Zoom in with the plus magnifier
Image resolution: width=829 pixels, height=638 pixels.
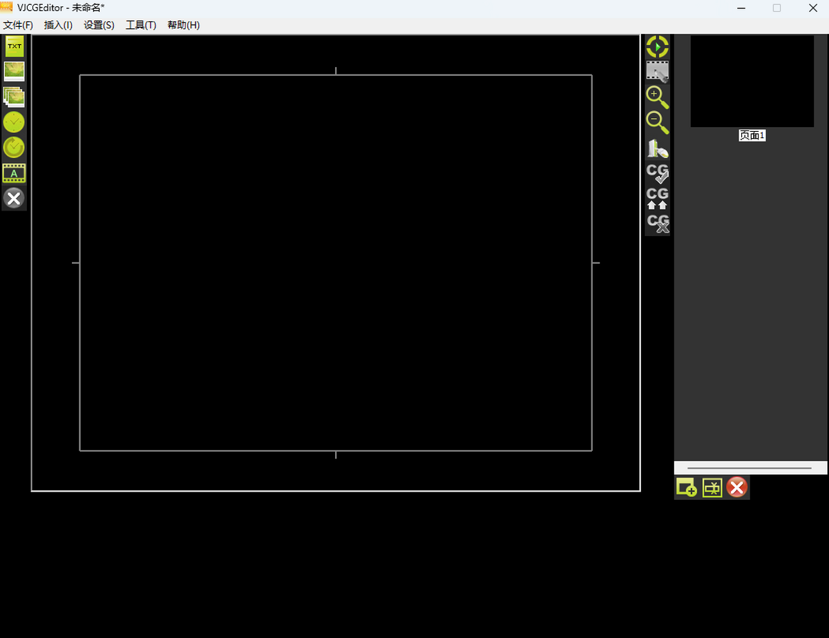[657, 97]
